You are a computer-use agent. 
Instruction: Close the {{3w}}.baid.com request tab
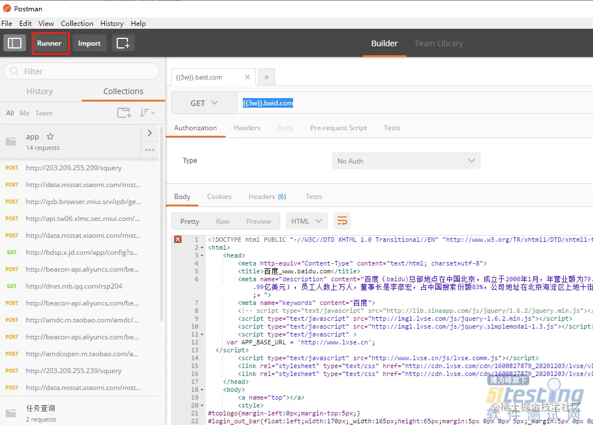(x=247, y=77)
